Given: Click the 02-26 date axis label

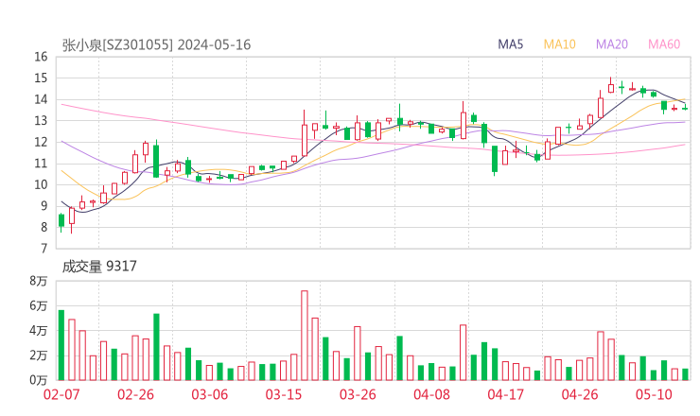Looking at the screenshot, I should [x=135, y=394].
